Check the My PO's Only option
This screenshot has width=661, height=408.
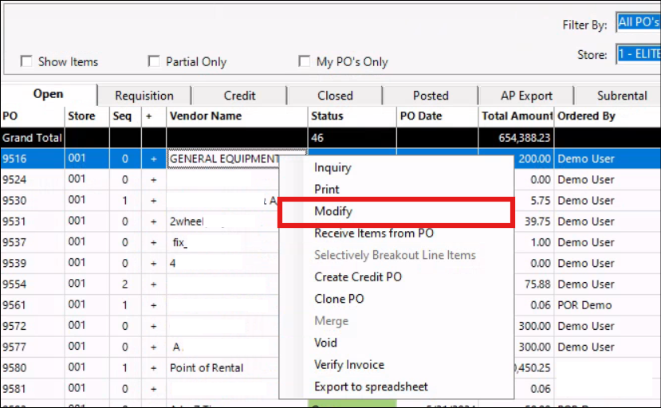coord(304,61)
